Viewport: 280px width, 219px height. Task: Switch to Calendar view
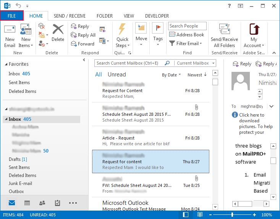point(27,203)
